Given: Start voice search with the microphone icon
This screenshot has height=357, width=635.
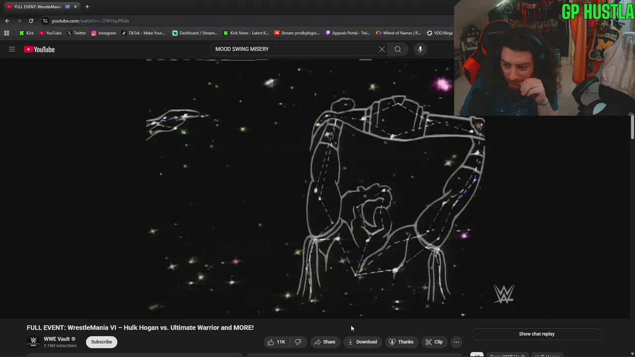Looking at the screenshot, I should 420,49.
